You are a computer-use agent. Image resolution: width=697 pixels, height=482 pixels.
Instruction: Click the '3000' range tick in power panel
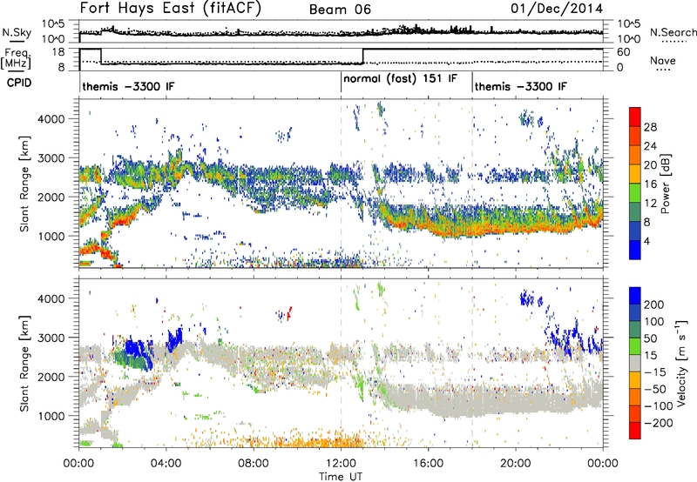pos(51,158)
